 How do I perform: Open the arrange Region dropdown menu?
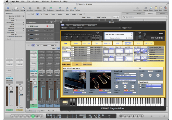61,14
